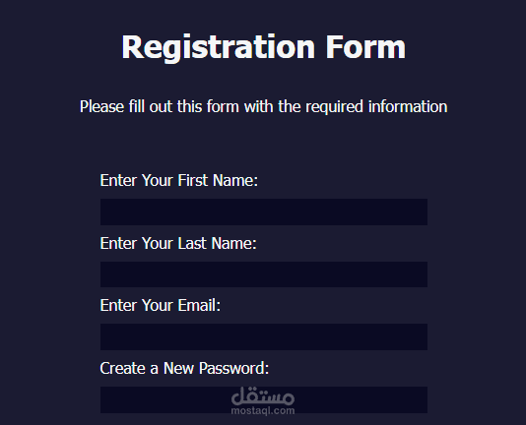The height and width of the screenshot is (425, 526).
Task: Click the "Enter Your Email:" label
Action: 161,305
